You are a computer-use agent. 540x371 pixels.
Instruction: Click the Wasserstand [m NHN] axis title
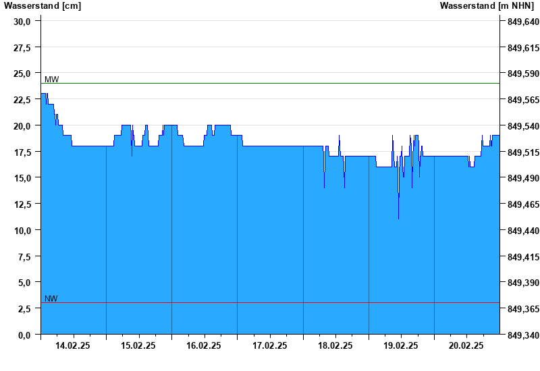(x=487, y=5)
